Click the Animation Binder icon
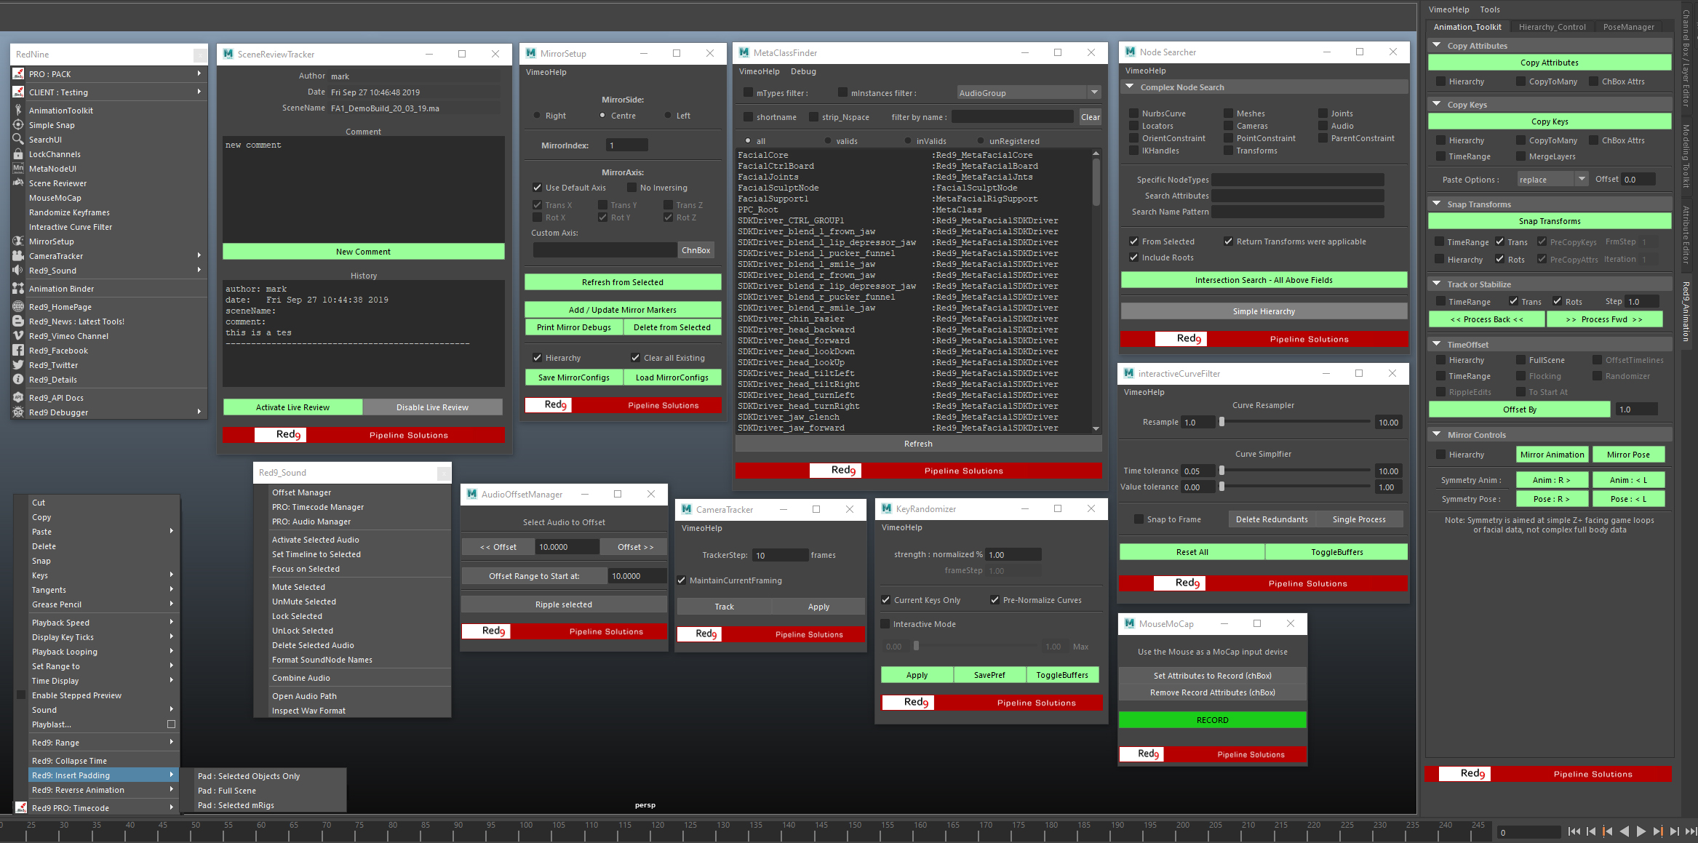This screenshot has width=1698, height=843. tap(18, 289)
